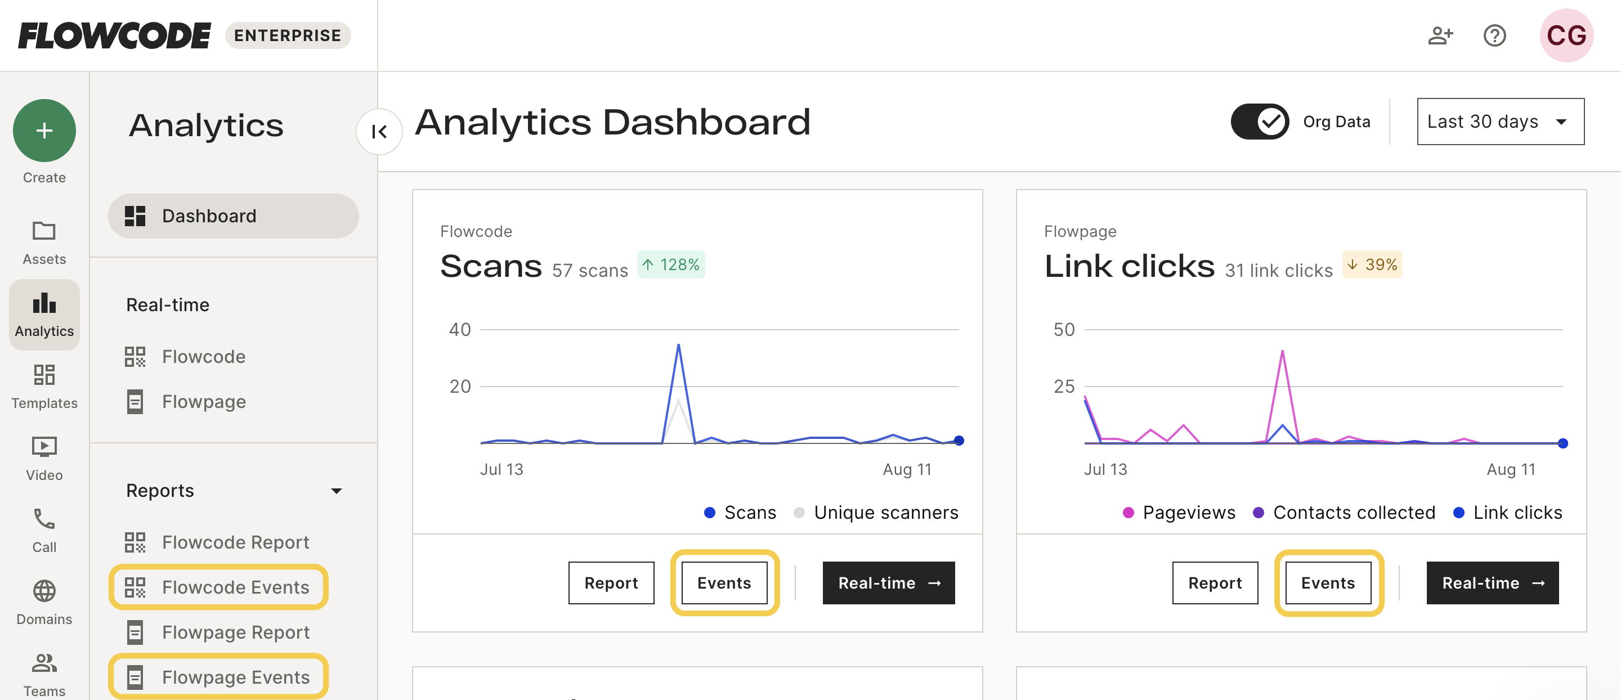Click the Flowcode logo

click(x=114, y=35)
